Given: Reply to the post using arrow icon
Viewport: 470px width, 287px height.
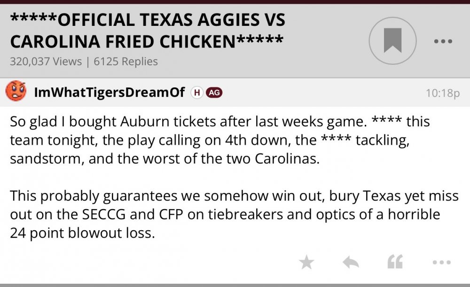Looking at the screenshot, I should tap(351, 263).
